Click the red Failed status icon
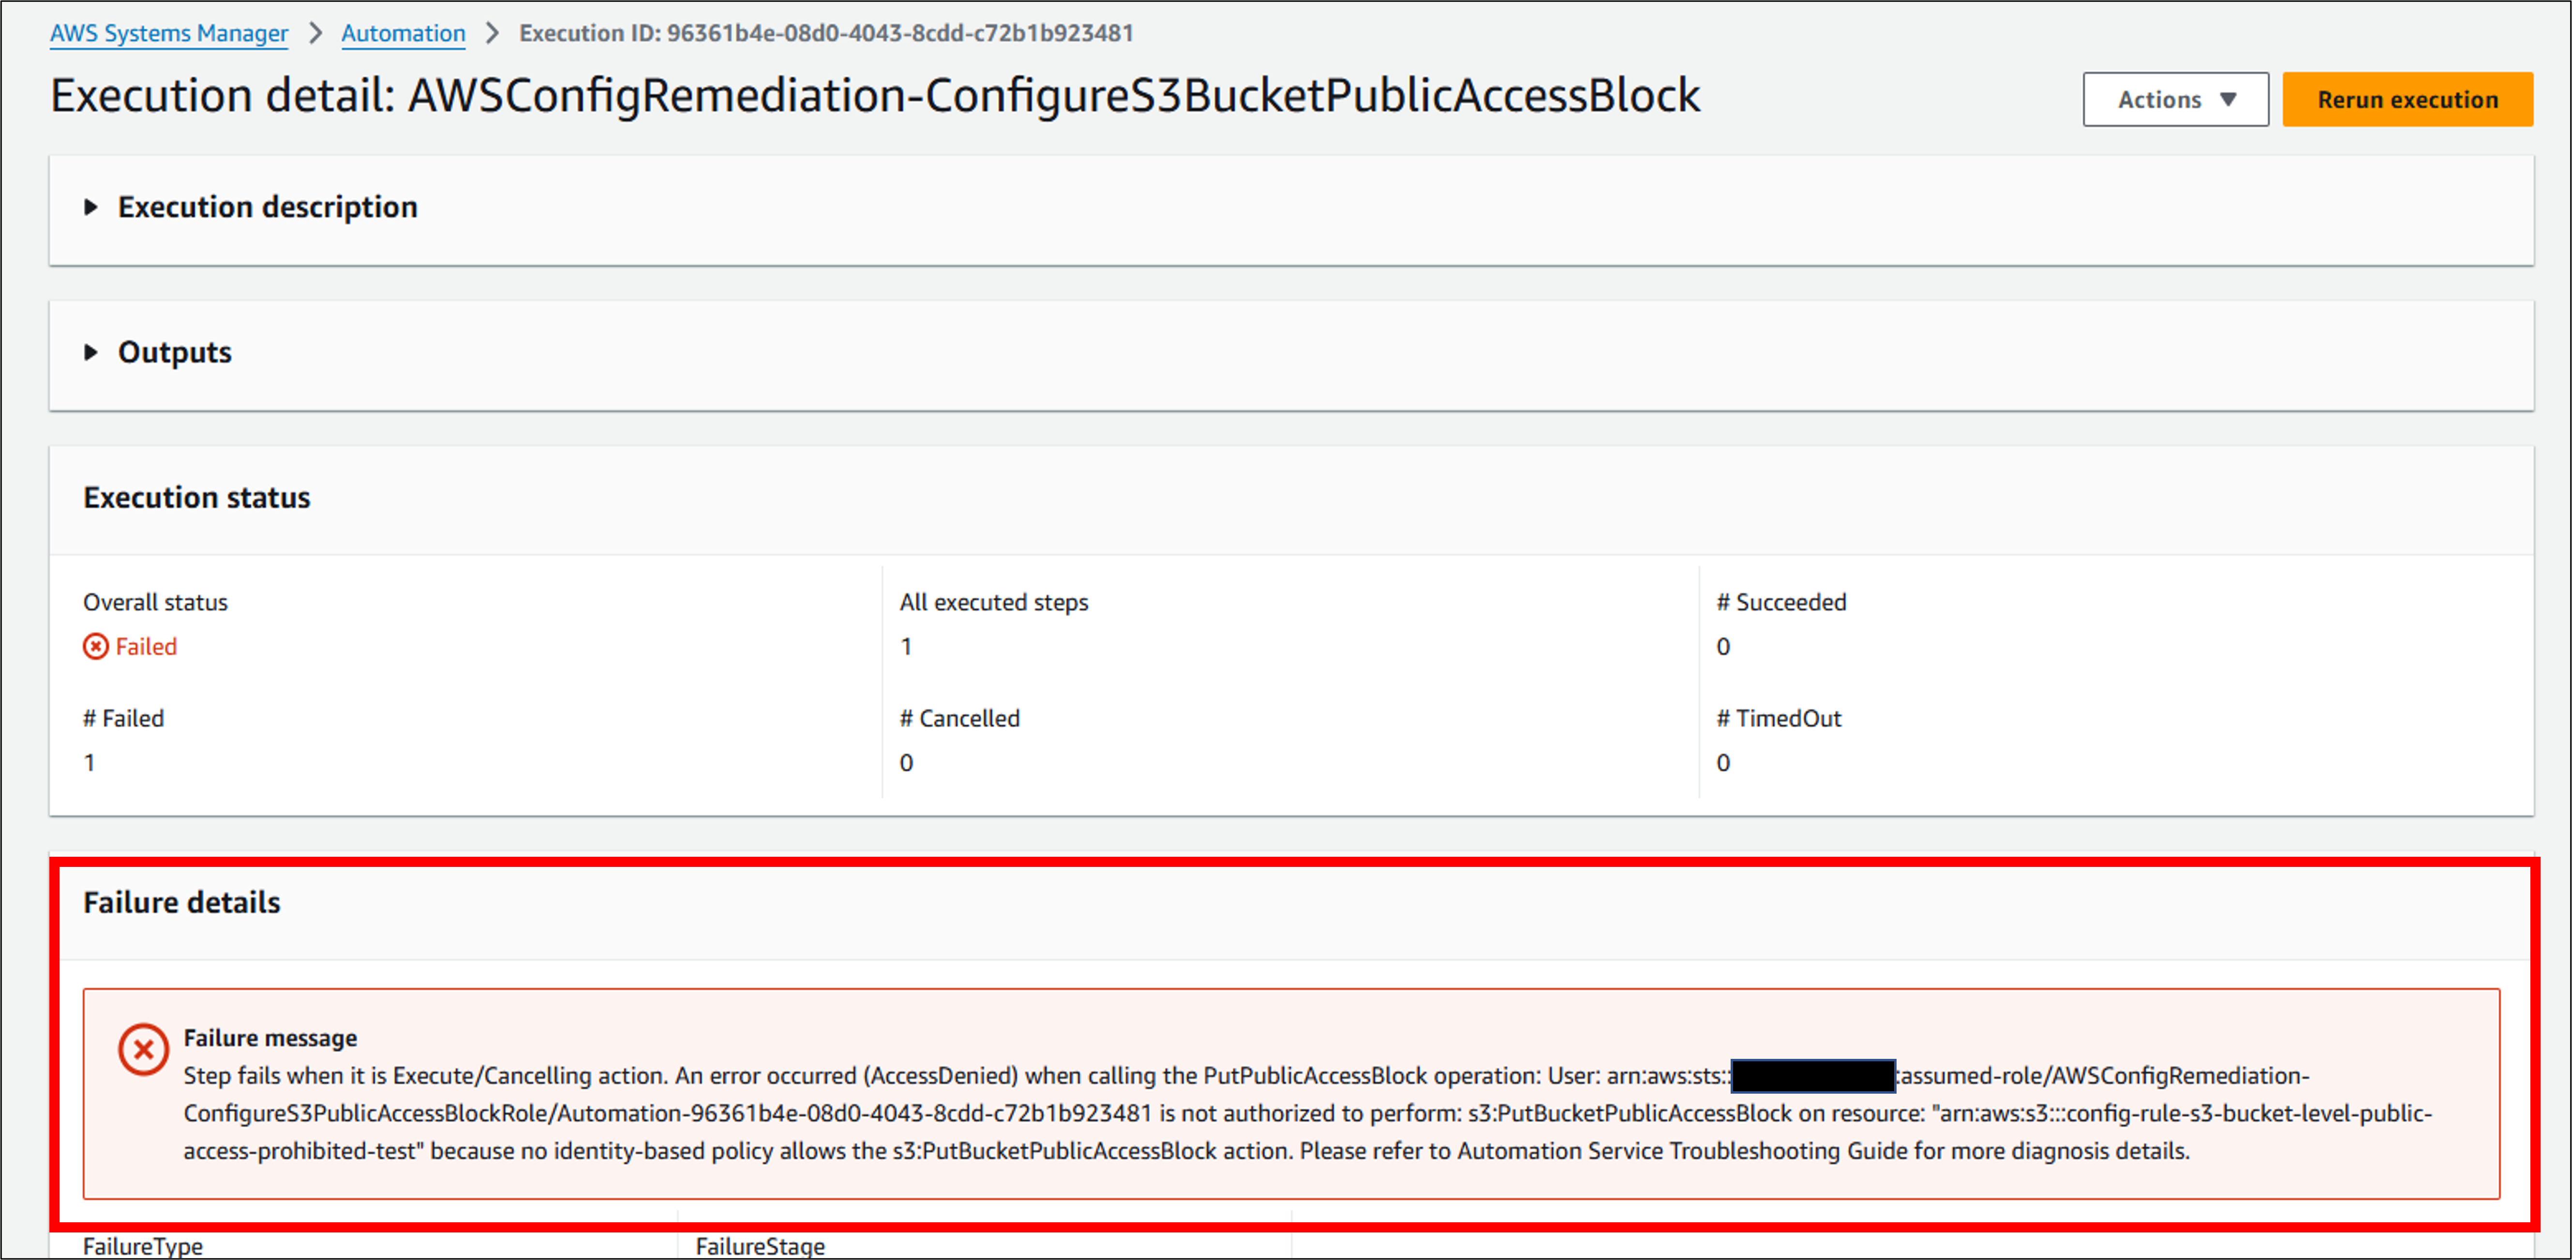The width and height of the screenshot is (2572, 1260). point(96,646)
